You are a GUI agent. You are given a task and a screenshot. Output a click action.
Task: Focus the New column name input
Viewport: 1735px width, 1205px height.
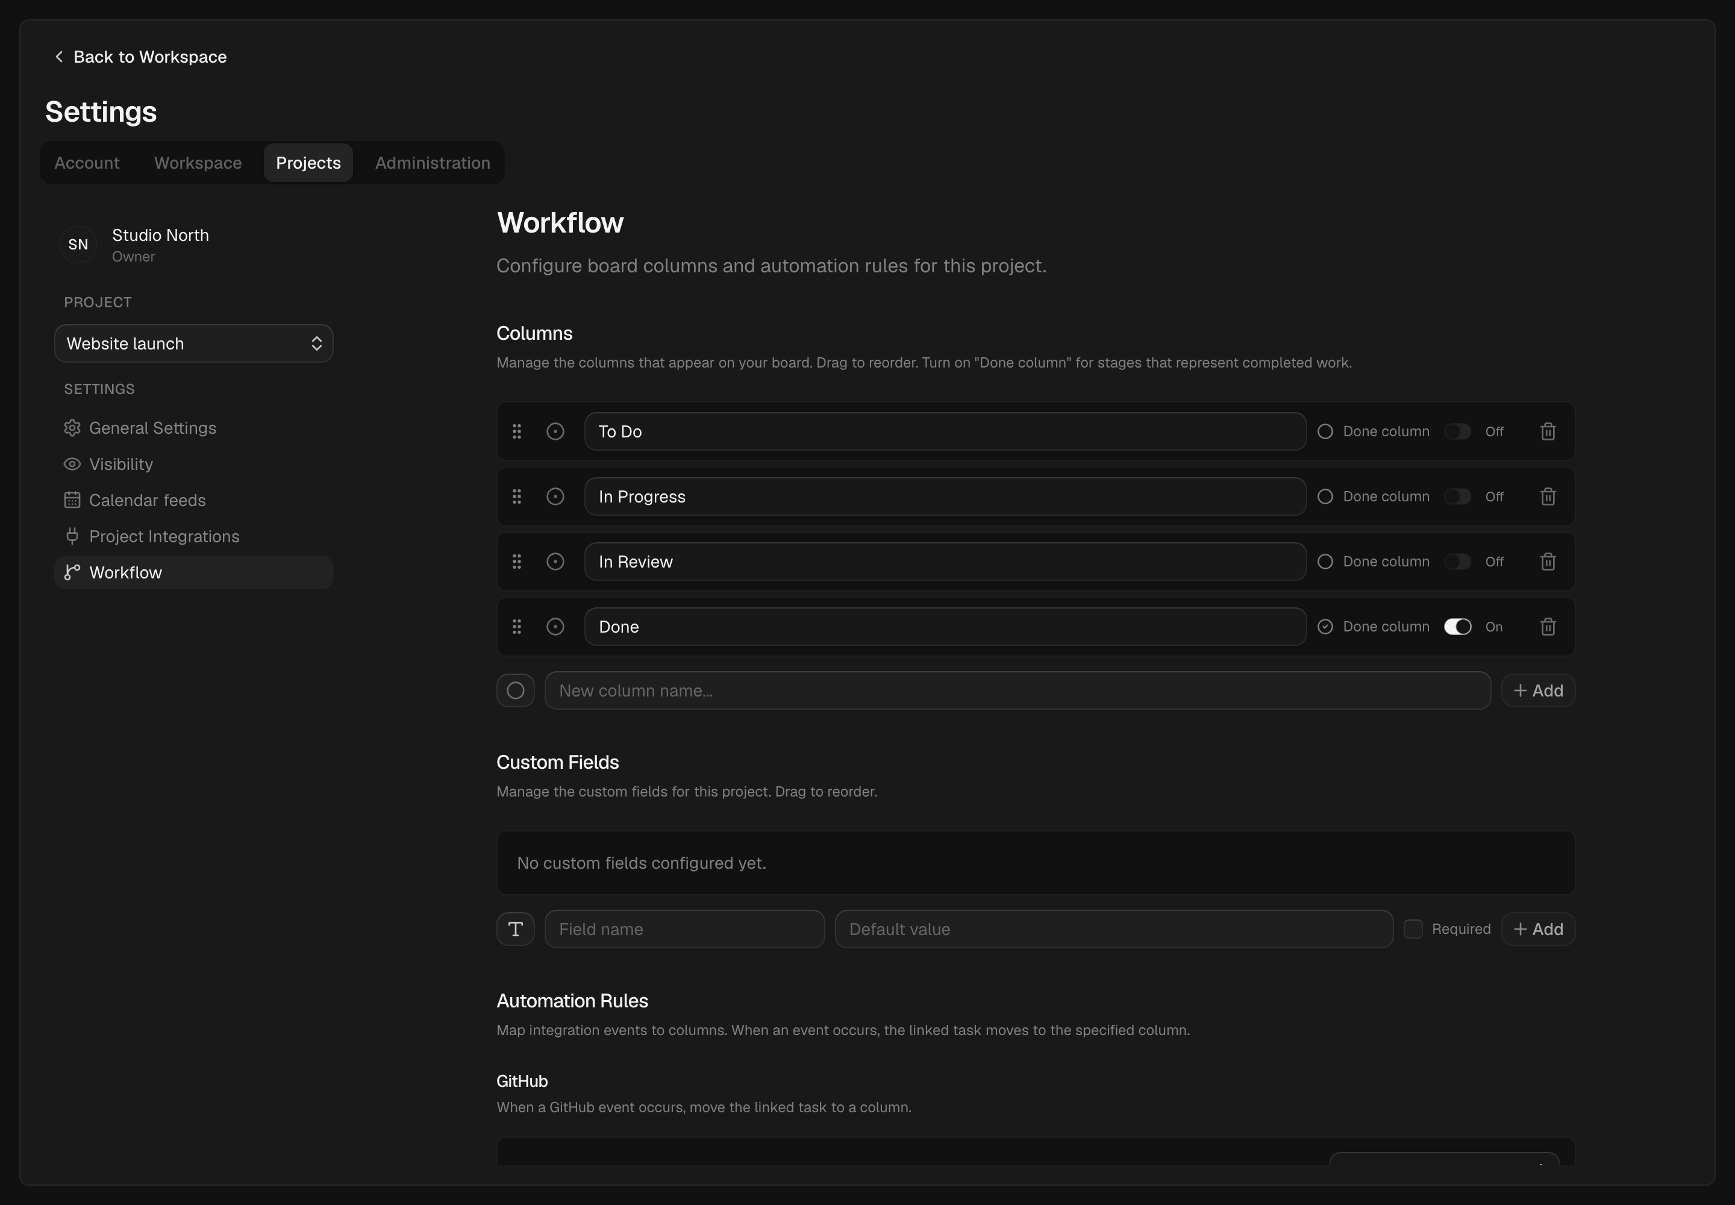pos(1017,690)
